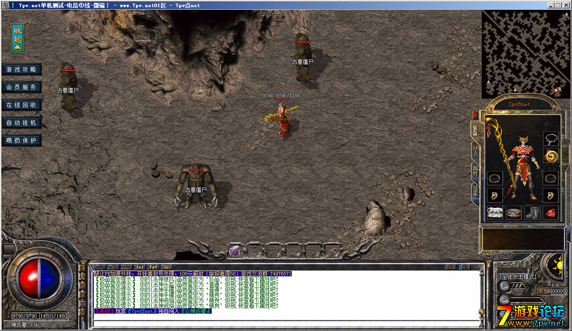Select the right bracelet equipment slot
572x331 pixels.
[551, 178]
